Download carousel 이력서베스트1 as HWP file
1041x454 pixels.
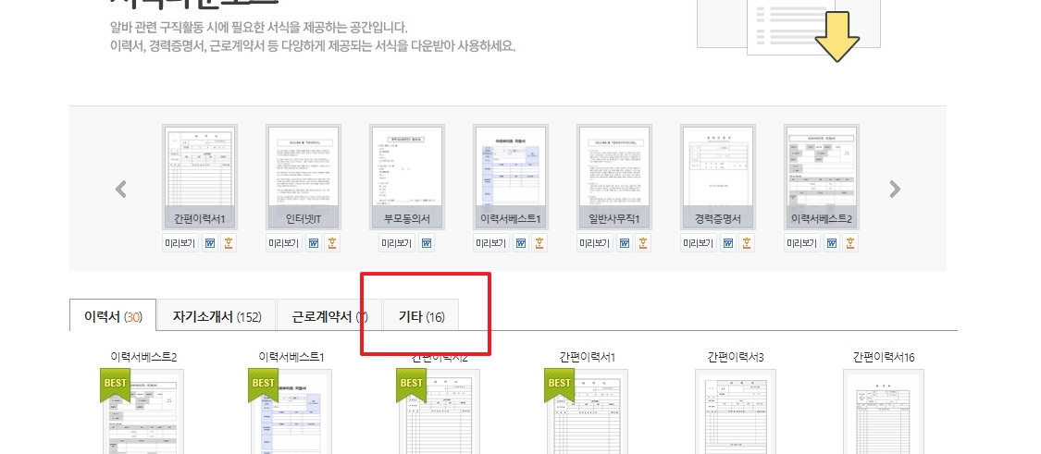[539, 243]
